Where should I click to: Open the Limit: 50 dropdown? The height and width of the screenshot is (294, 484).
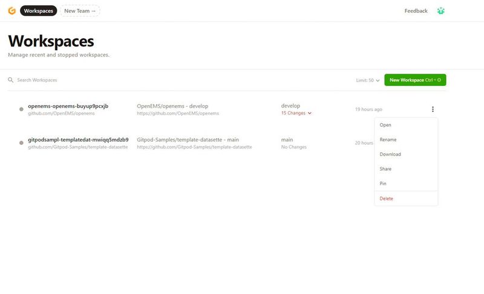pos(368,80)
